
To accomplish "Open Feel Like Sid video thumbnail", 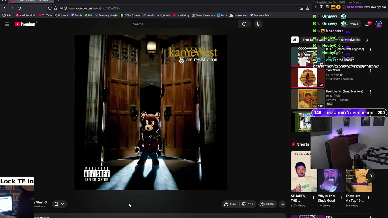I will coord(307,99).
